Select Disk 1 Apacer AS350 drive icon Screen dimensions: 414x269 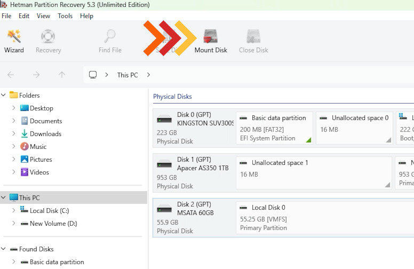coord(164,164)
